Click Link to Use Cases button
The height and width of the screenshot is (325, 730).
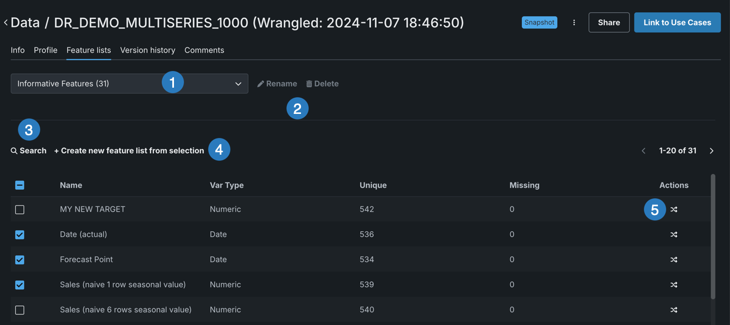click(677, 23)
